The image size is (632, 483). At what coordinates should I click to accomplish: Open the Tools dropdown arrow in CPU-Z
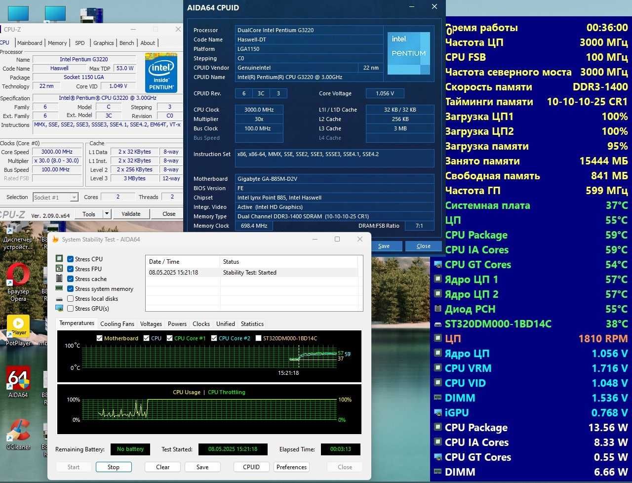point(107,214)
